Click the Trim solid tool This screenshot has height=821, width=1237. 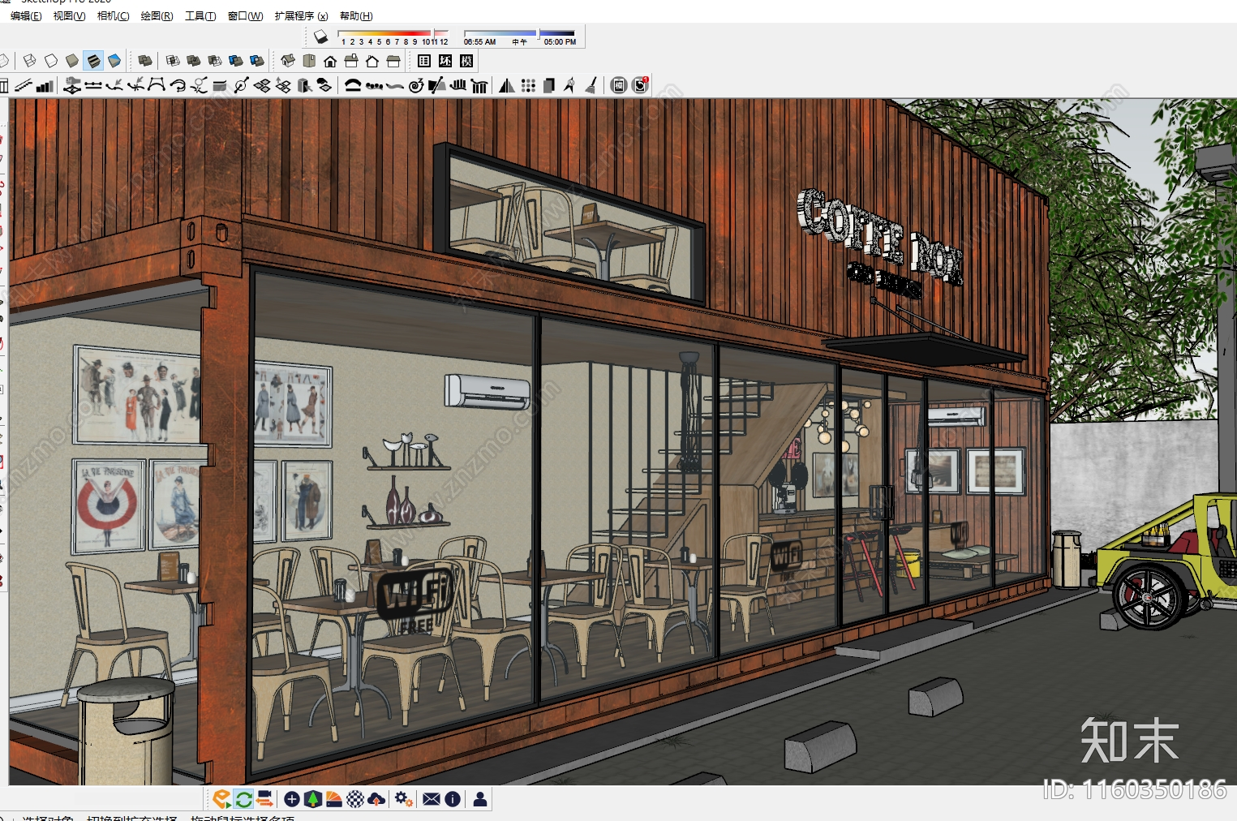point(236,61)
